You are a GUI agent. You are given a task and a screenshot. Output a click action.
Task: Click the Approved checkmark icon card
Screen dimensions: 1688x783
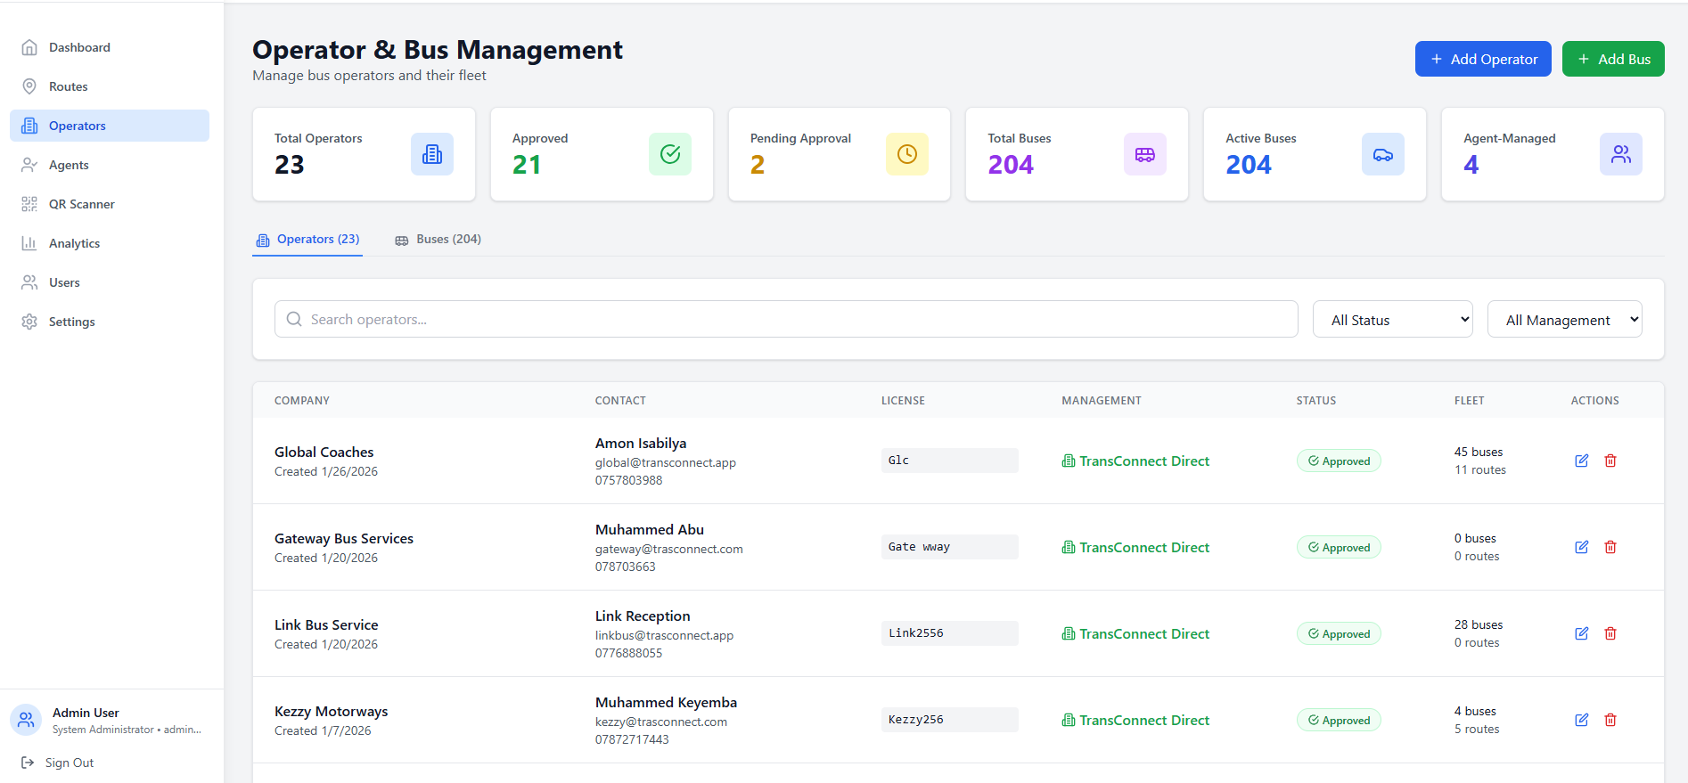coord(670,154)
